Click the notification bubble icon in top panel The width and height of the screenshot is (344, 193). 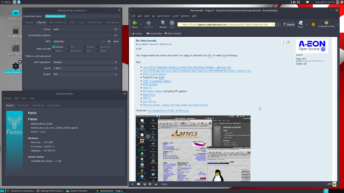[x=307, y=2]
